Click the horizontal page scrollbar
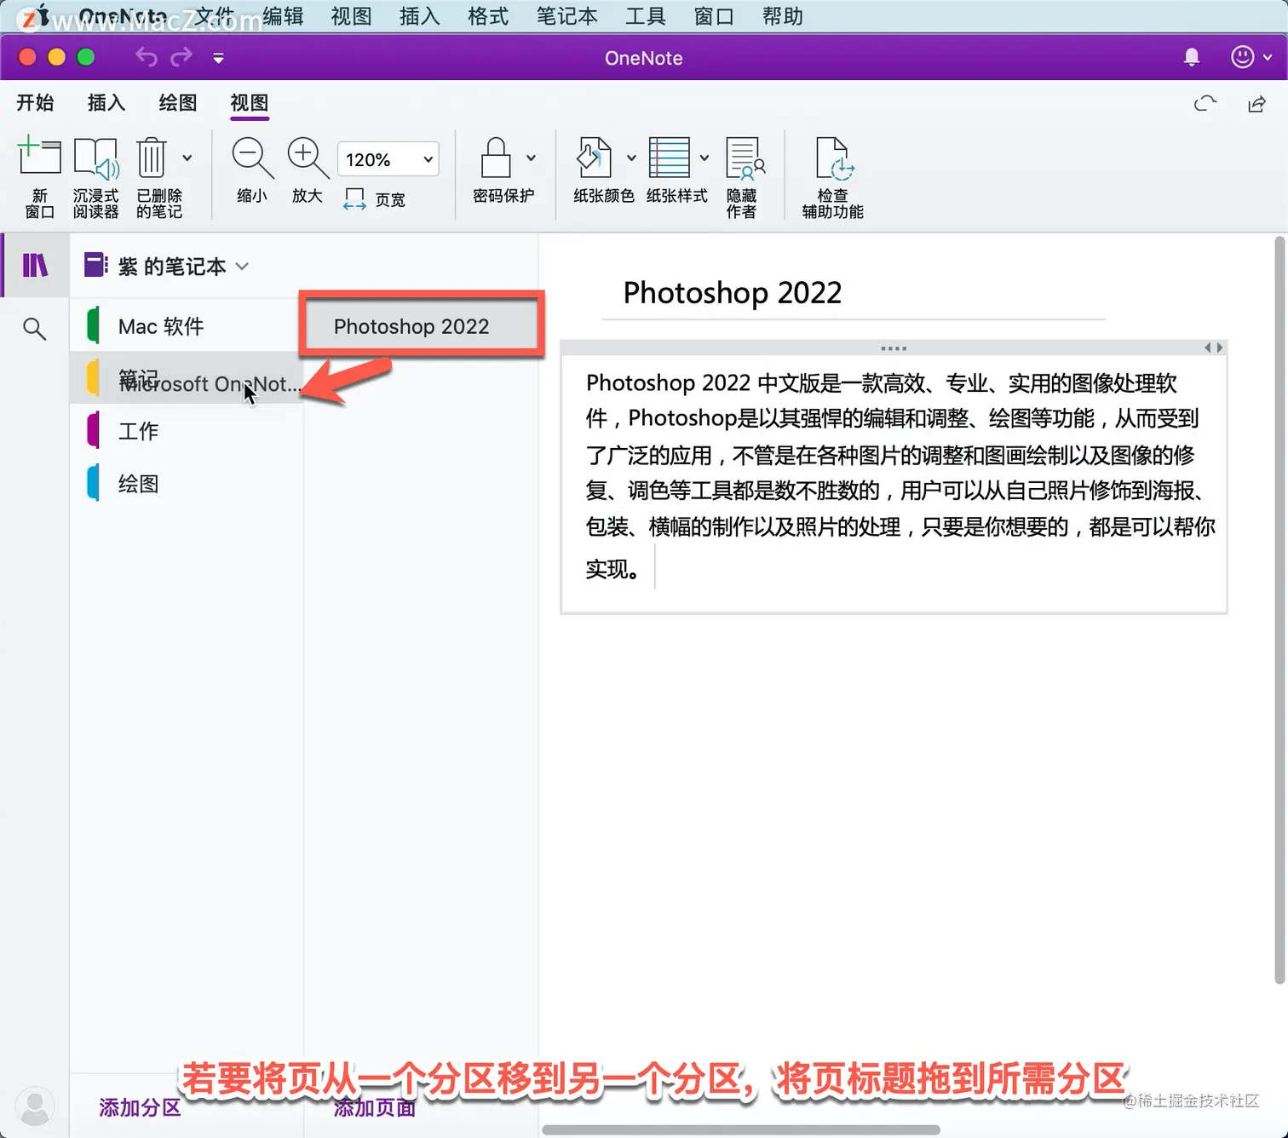 click(x=741, y=1129)
